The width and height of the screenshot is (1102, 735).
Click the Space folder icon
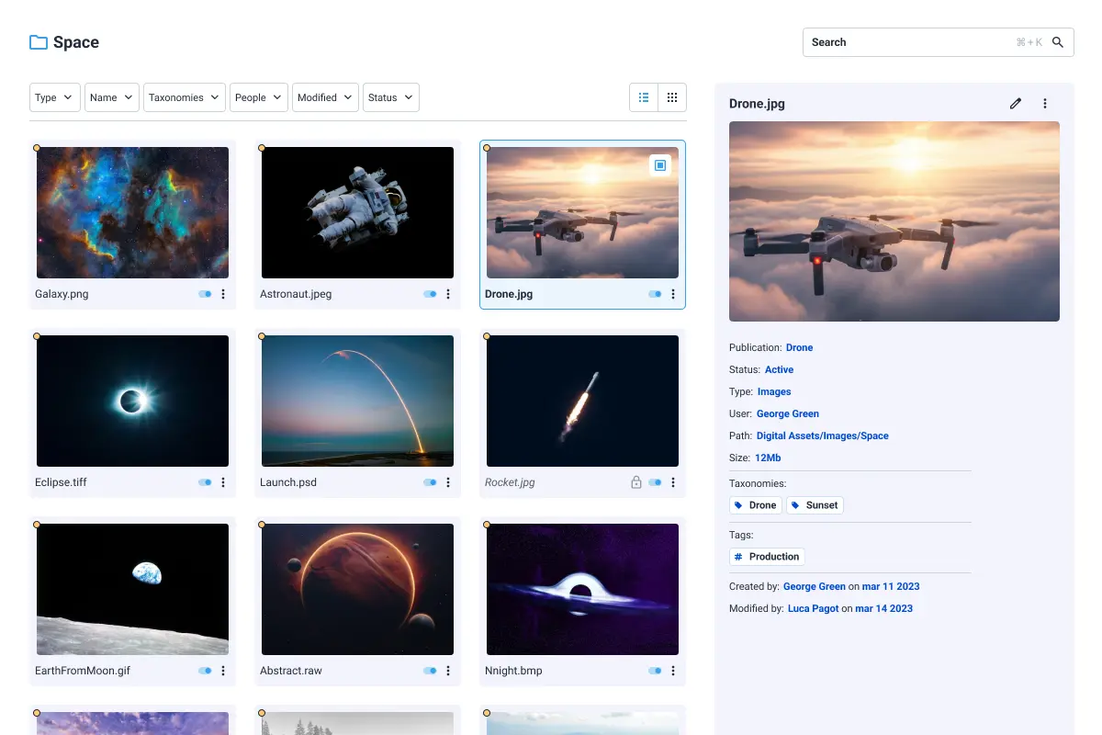(39, 42)
